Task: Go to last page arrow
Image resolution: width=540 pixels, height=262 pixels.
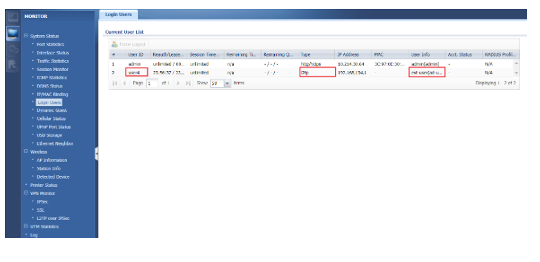Action: pyautogui.click(x=188, y=83)
